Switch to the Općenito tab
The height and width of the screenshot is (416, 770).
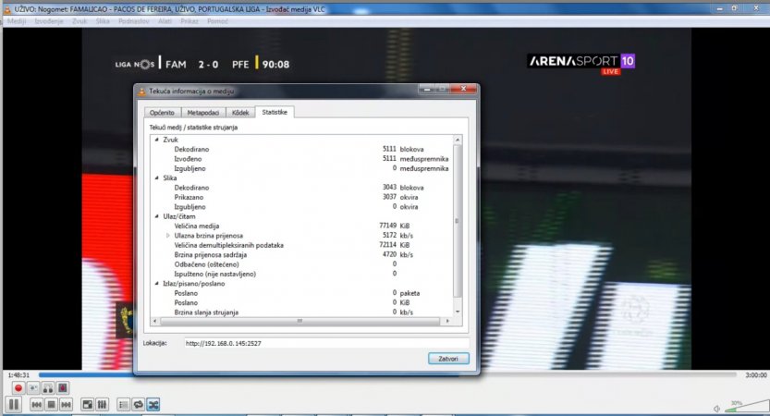click(162, 113)
